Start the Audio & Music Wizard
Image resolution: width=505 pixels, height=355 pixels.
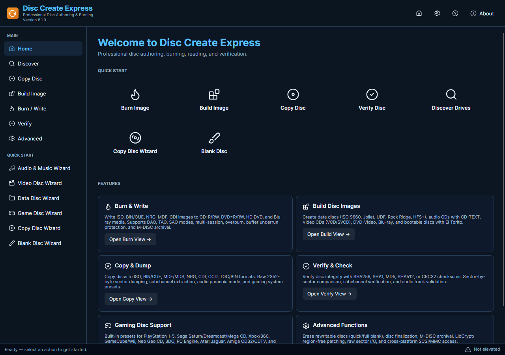[x=43, y=168]
